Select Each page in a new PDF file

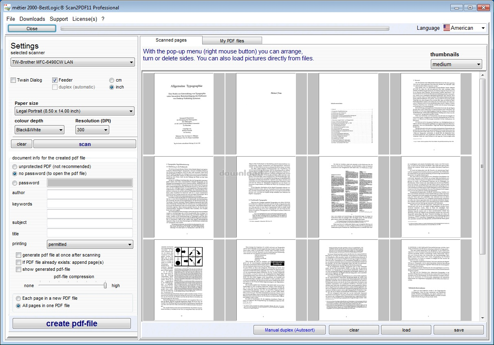click(18, 298)
